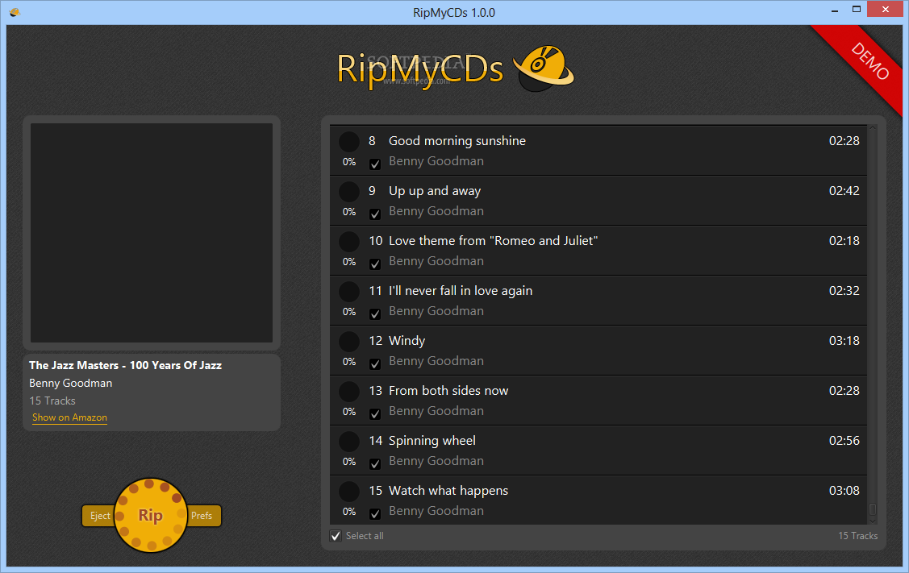Close the RipMyCDs window
Screen dimensions: 909x573
point(886,10)
